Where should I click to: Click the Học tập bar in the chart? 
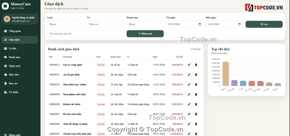click(x=269, y=84)
